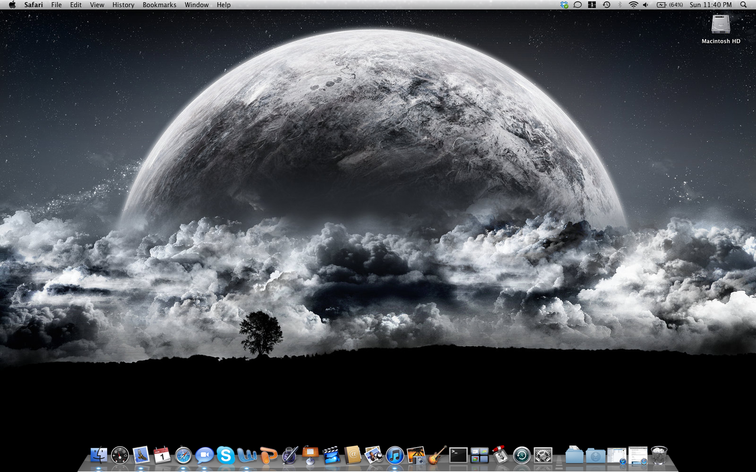Open Pages ink-and-pen Dock icon
756x472 pixels.
click(x=289, y=455)
